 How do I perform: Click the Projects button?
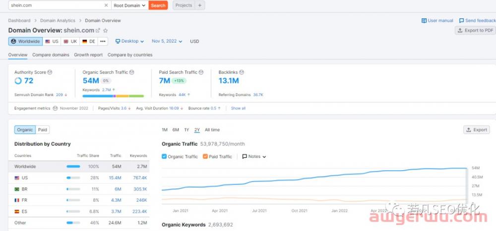click(x=184, y=5)
